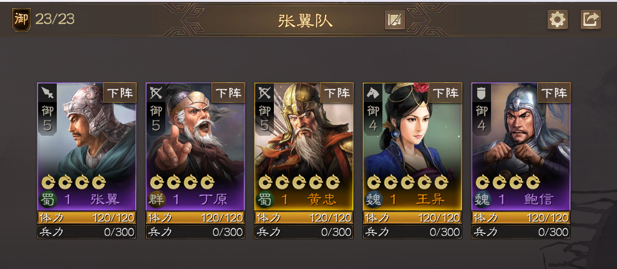Screen dimensions: 617x269
Task: Click the archer bow icon on 丁原
Action: [x=156, y=93]
